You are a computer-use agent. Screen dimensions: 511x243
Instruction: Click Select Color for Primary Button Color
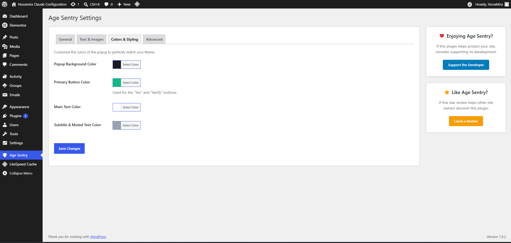tap(131, 83)
